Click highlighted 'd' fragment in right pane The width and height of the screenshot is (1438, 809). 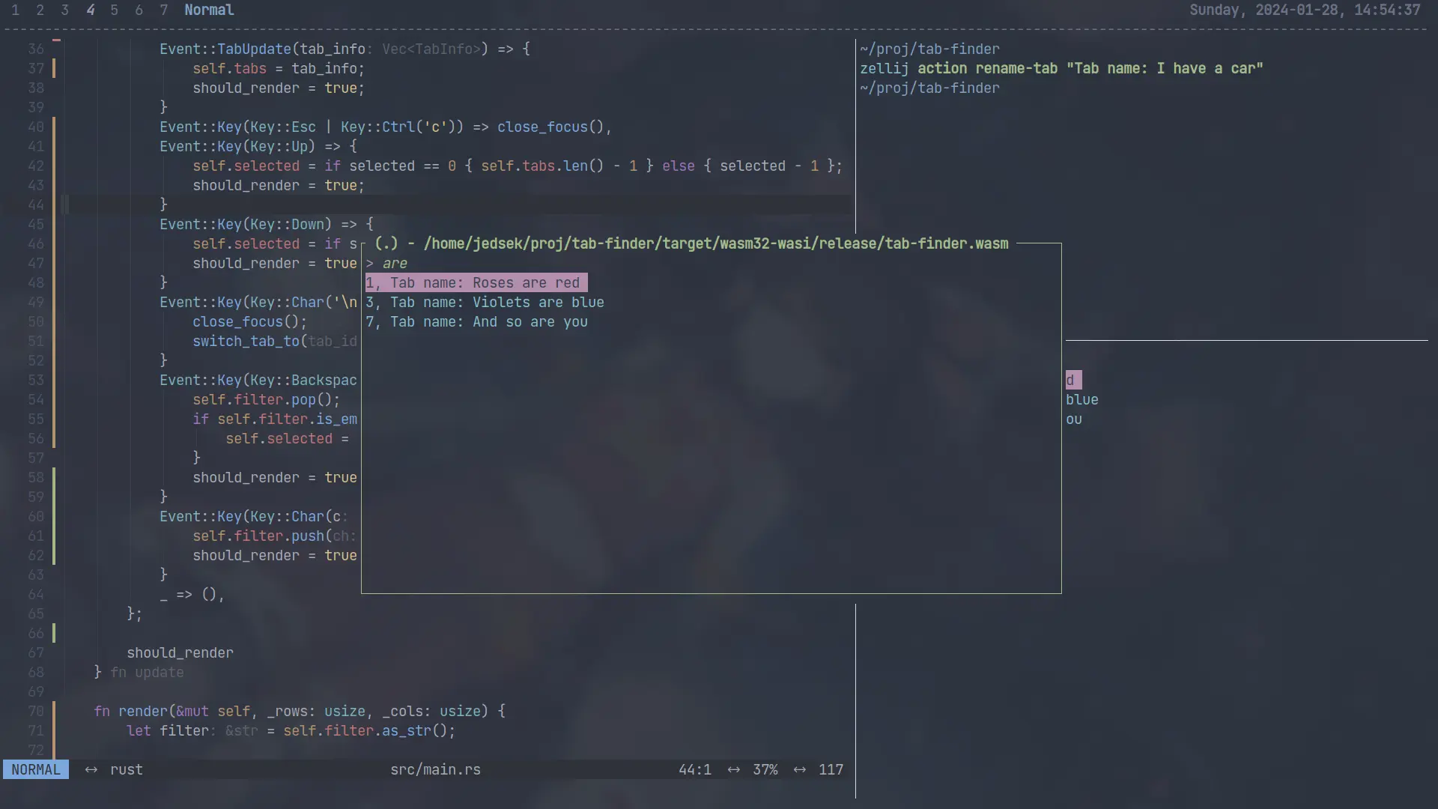[x=1073, y=381]
